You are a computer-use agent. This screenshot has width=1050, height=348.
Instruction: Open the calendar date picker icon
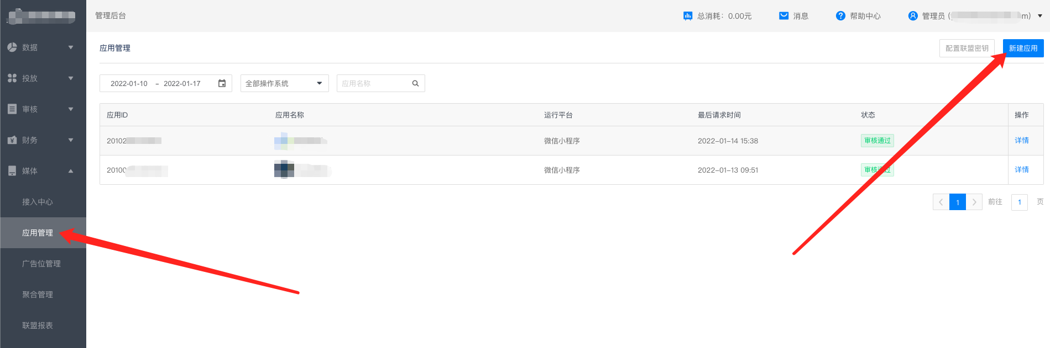222,83
